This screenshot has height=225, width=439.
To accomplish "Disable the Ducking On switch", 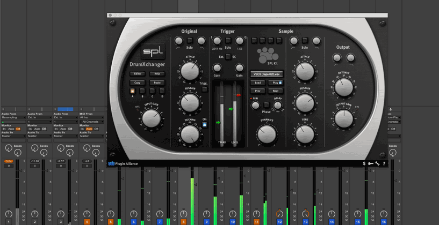I will [x=205, y=125].
